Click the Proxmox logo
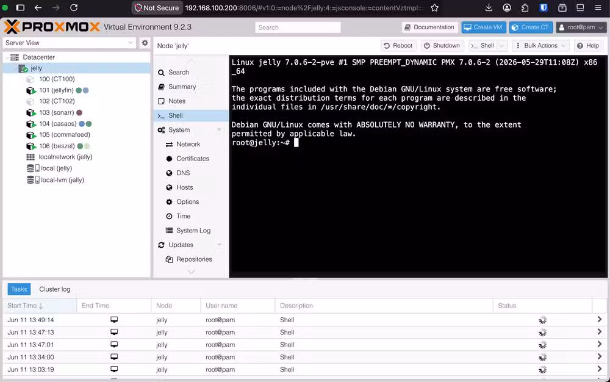Image resolution: width=610 pixels, height=382 pixels. tap(52, 27)
